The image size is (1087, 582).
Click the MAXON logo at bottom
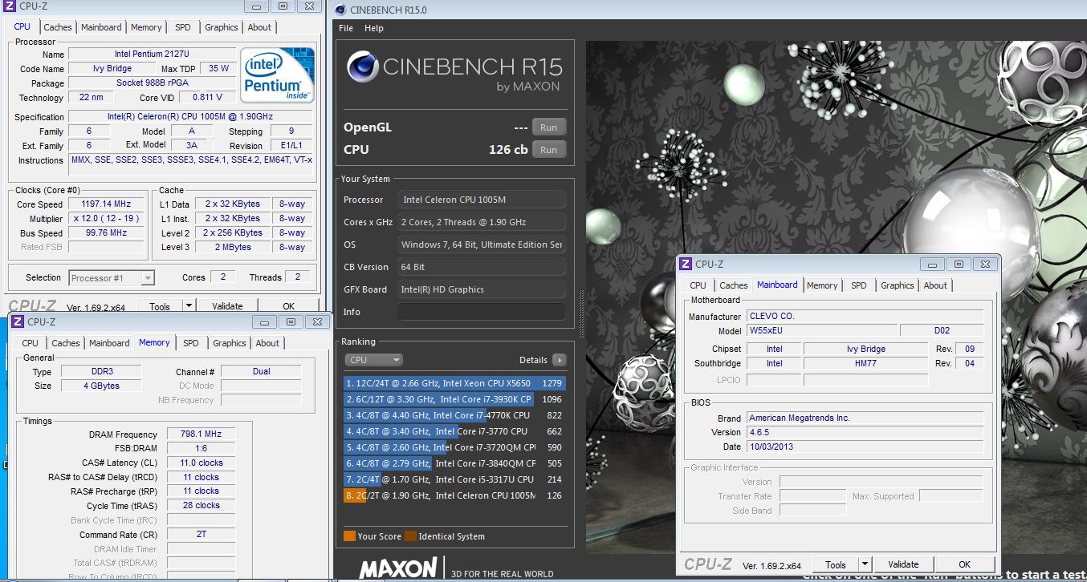(x=398, y=568)
